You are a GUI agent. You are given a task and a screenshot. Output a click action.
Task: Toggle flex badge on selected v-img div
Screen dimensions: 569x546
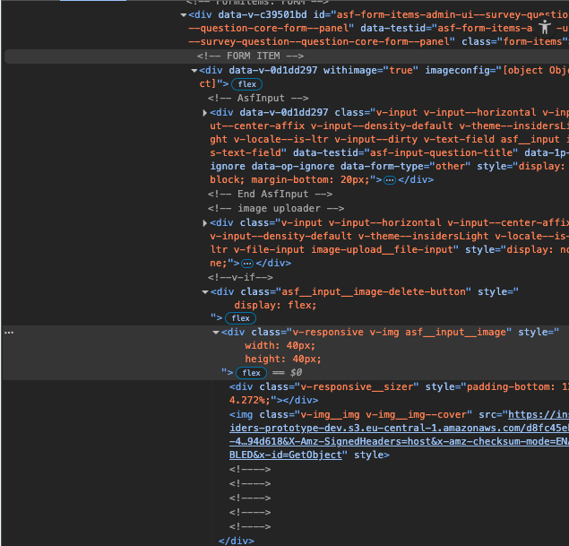coord(251,373)
